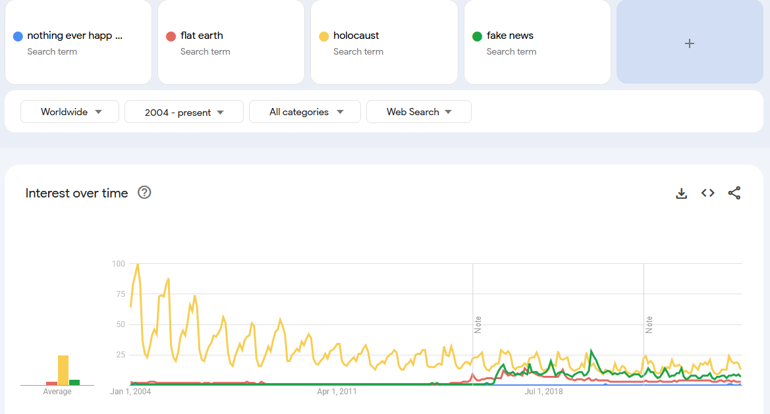Click the 'Interest over time' heading
This screenshot has height=414, width=770.
pos(76,194)
